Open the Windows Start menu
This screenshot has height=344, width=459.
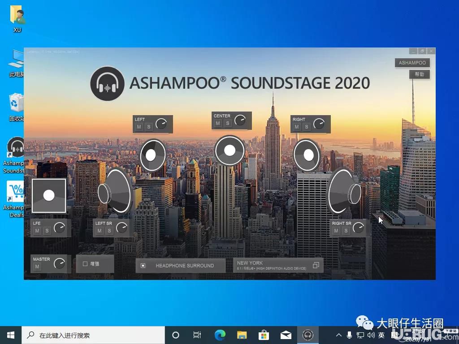pos(11,335)
